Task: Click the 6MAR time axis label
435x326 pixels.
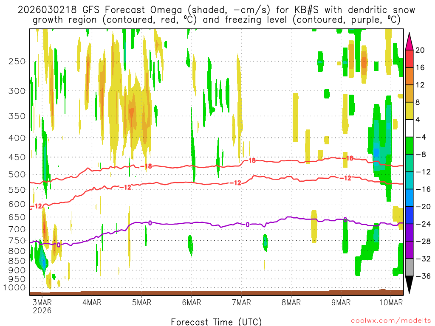Action: (192, 302)
